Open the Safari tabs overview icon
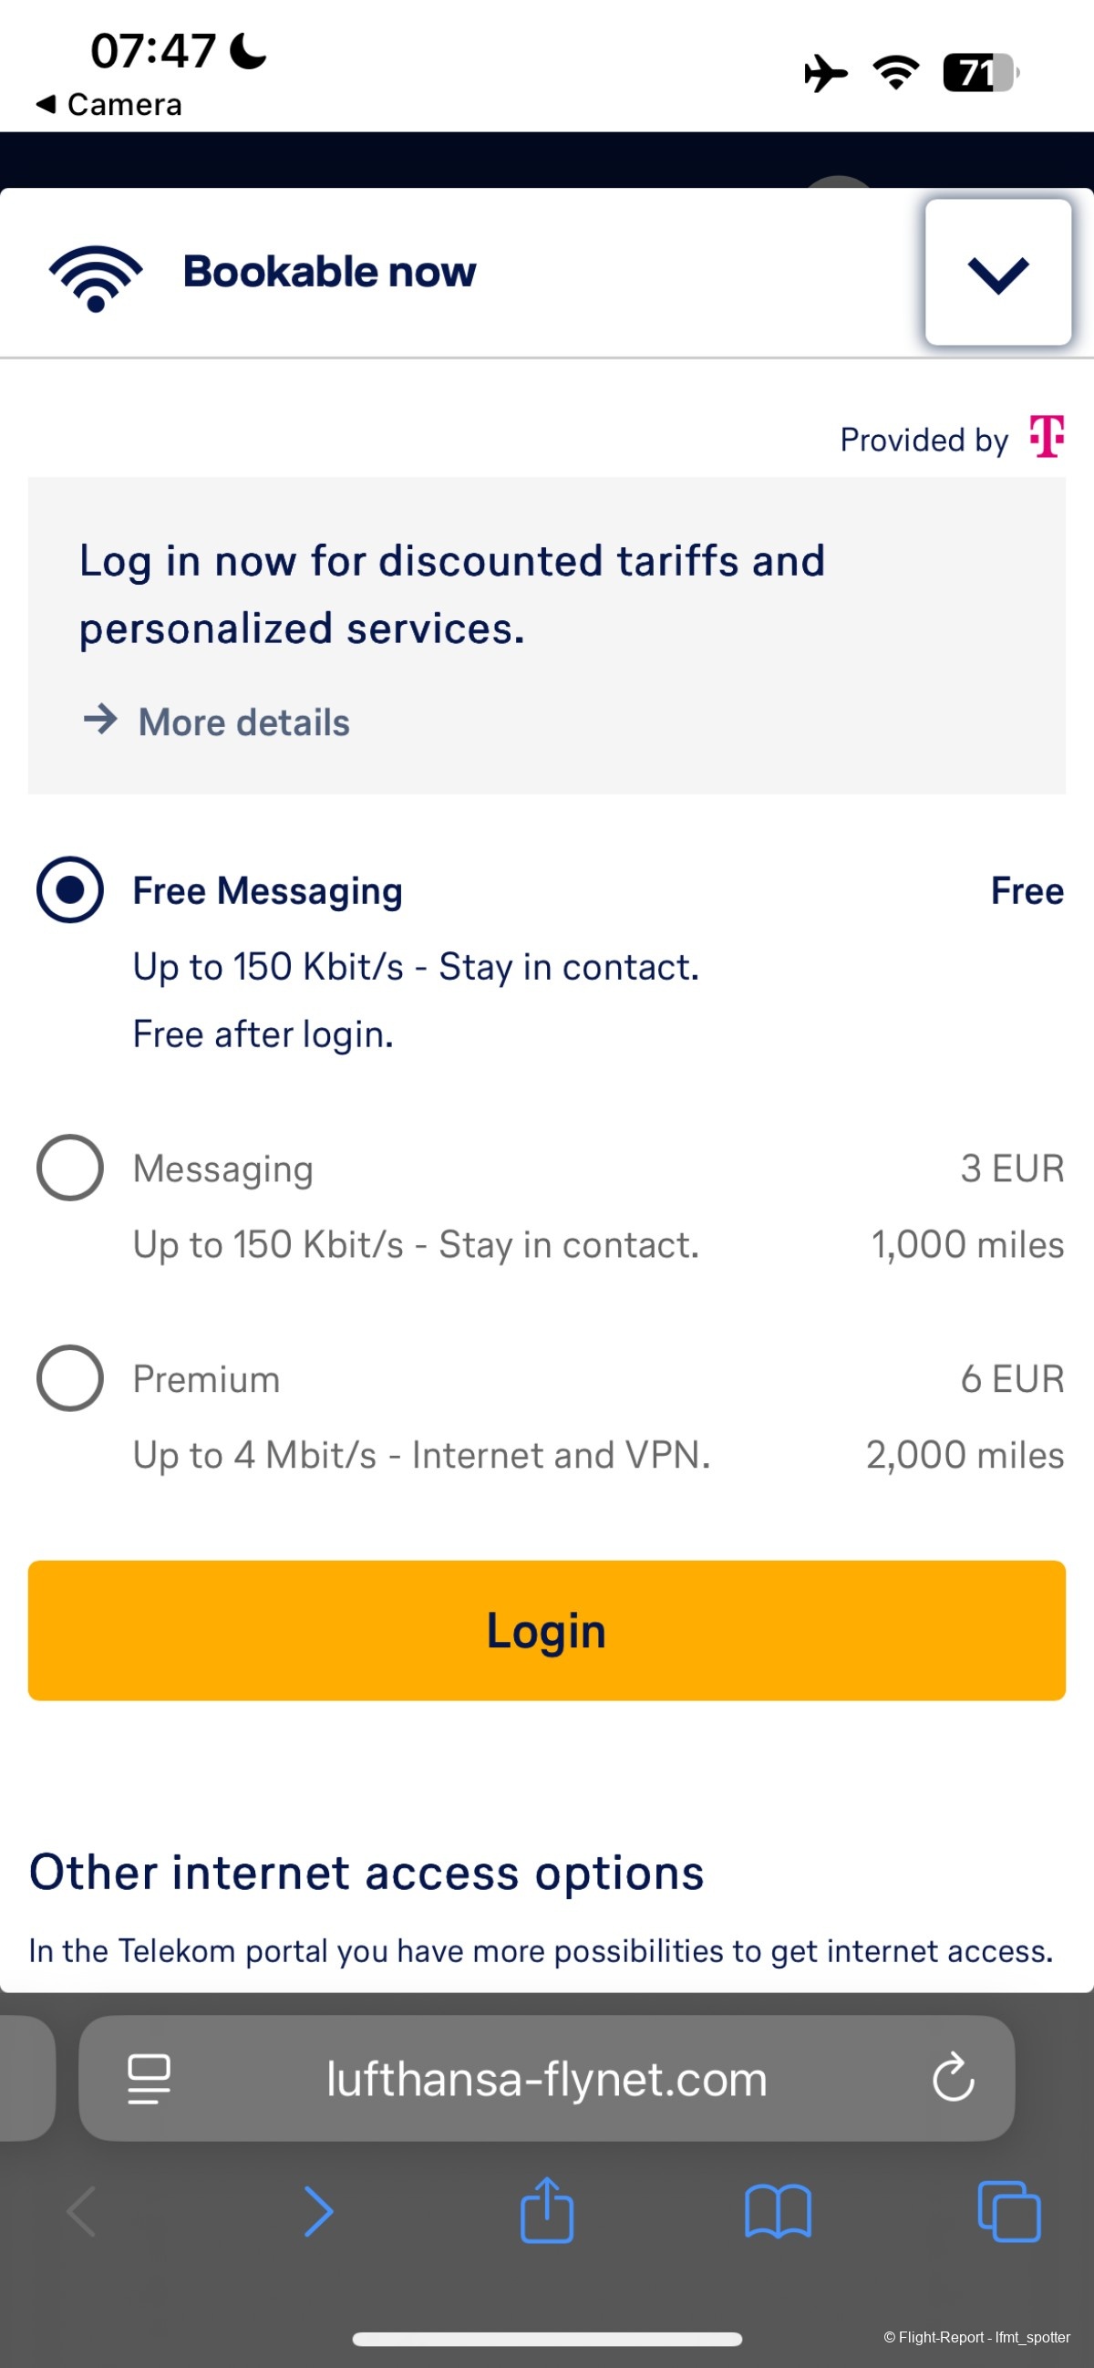This screenshot has height=2368, width=1094. [1008, 2211]
